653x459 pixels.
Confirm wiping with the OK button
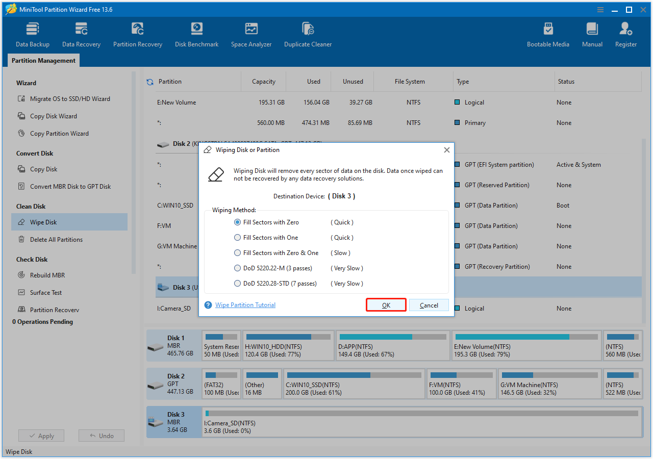pyautogui.click(x=386, y=304)
